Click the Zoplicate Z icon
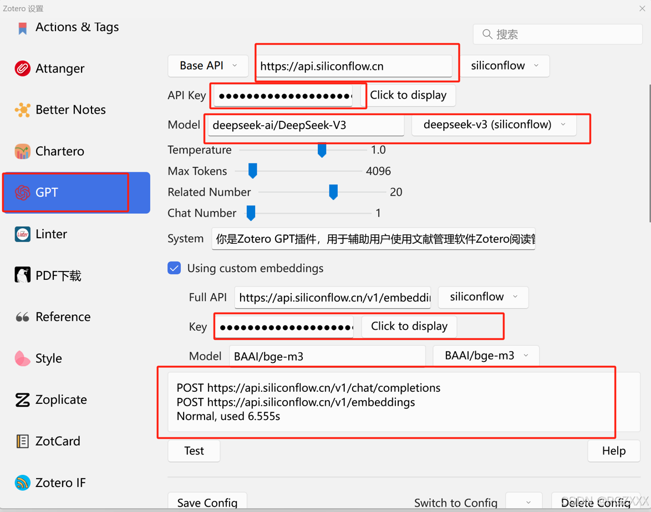Viewport: 651px width, 512px height. pos(22,400)
